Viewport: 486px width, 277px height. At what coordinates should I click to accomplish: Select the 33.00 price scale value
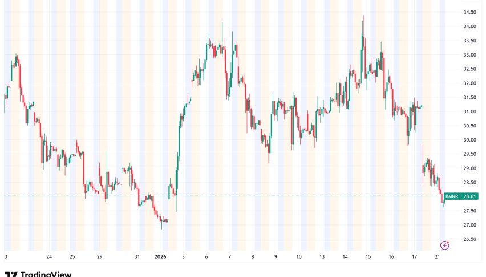click(469, 55)
